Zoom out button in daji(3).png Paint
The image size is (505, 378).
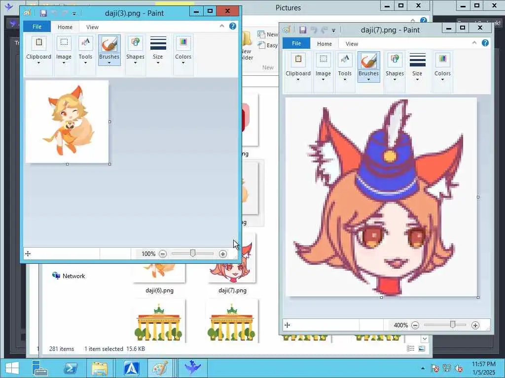point(163,254)
